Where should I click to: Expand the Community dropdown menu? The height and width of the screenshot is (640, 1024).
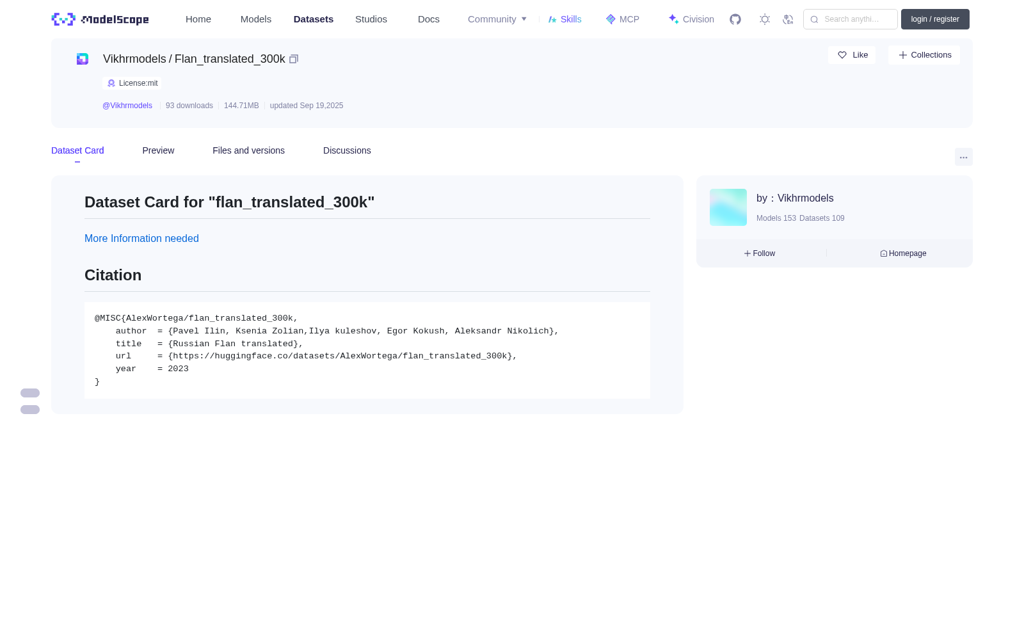pyautogui.click(x=497, y=19)
